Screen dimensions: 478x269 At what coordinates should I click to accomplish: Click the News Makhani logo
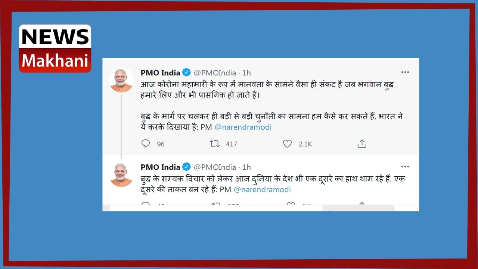(55, 49)
